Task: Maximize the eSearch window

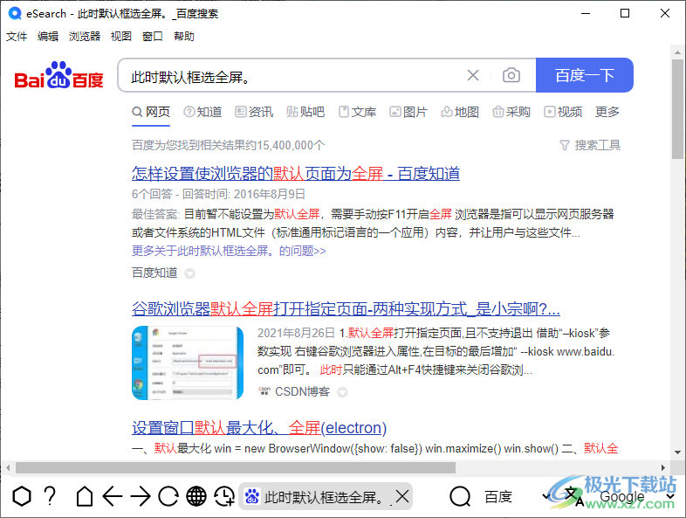Action: coord(625,14)
